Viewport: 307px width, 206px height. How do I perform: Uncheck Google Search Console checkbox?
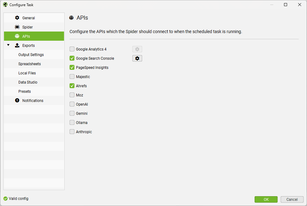[x=72, y=58]
